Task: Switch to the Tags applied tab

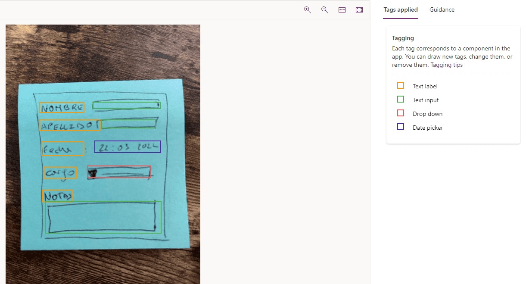Action: tap(401, 9)
